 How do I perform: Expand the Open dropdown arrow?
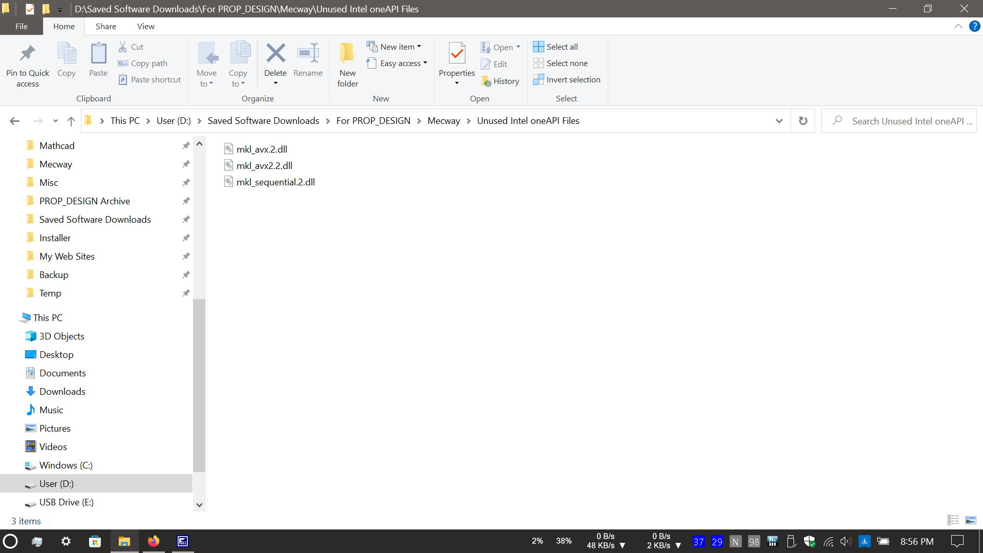tap(518, 47)
